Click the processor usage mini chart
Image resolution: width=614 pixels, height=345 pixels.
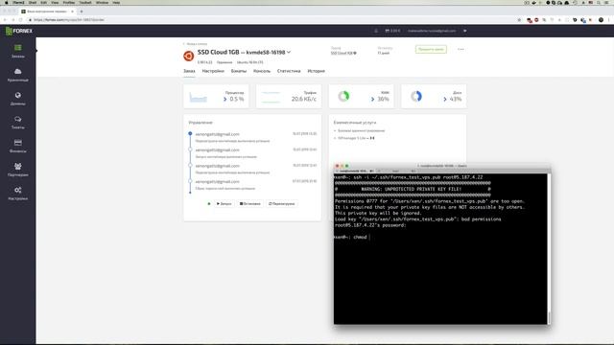coord(199,97)
